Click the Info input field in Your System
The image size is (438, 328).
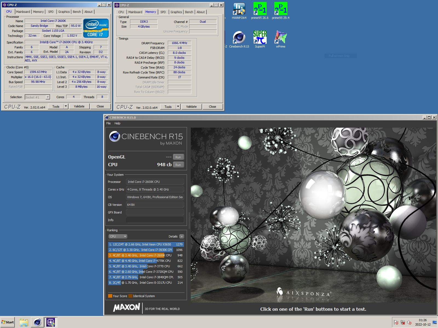[x=155, y=220]
